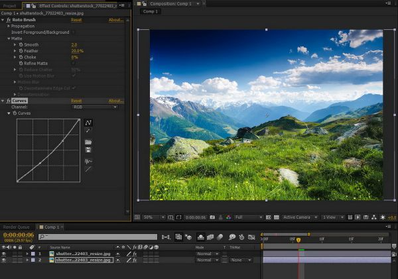Show channel and color management settings
This screenshot has width=398, height=279.
point(229,217)
